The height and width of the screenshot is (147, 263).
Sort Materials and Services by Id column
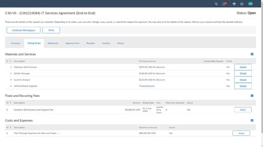pyautogui.click(x=8, y=61)
